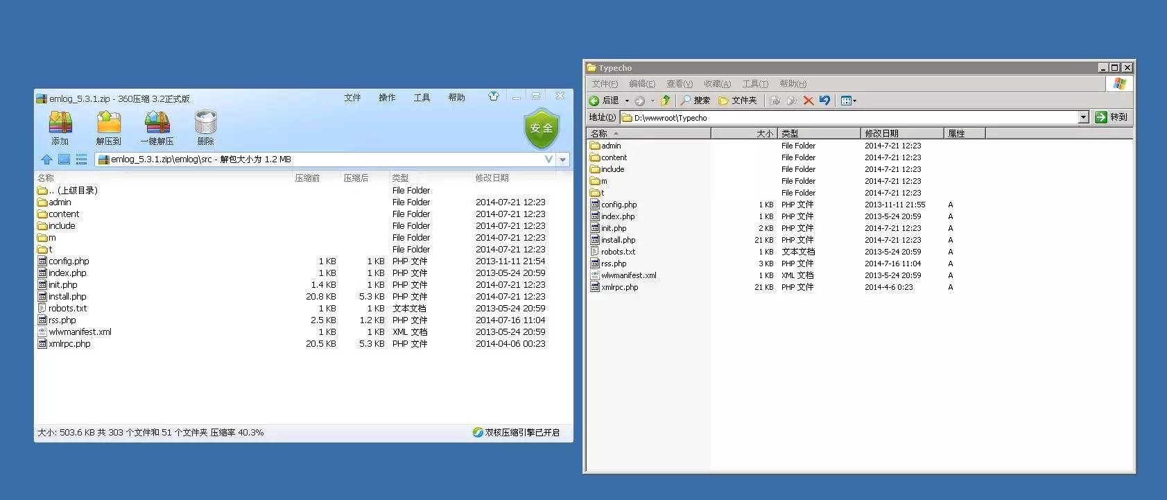This screenshot has height=500, width=1167.
Task: Open the 查看(V) menu in Typecho window
Action: [680, 84]
